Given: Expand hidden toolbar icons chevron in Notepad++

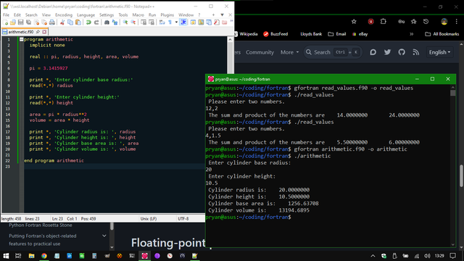Looking at the screenshot, I should click(x=231, y=21).
